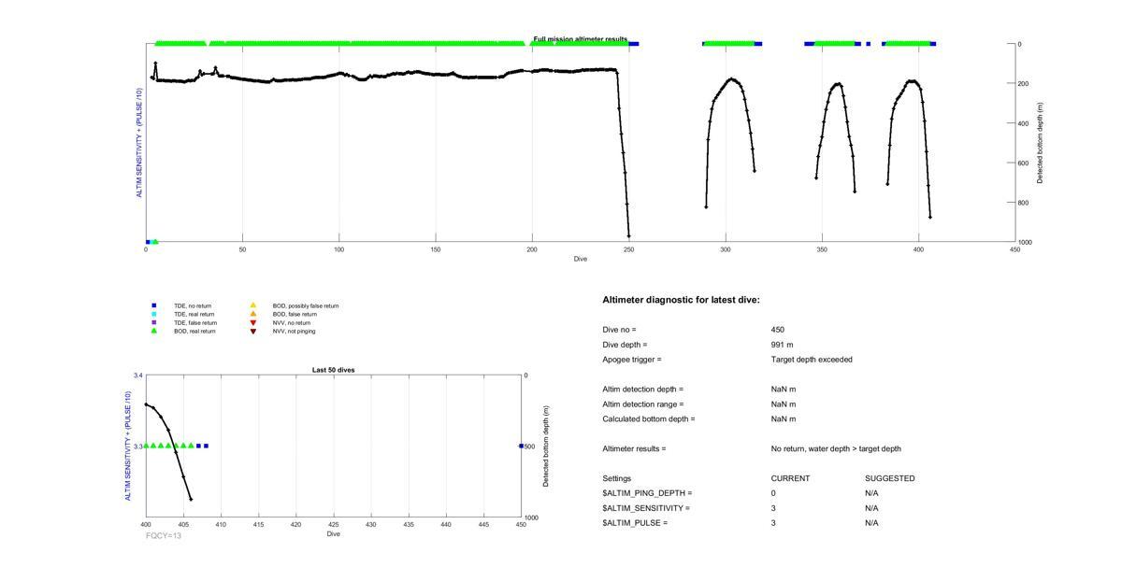Viewport: 1122px width, 581px height.
Task: Click the 'Calculated bottom depth =' label
Action: pos(649,418)
